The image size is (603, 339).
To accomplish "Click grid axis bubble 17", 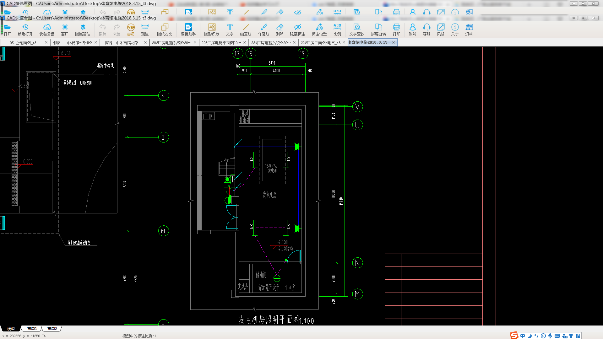I will coord(237,53).
